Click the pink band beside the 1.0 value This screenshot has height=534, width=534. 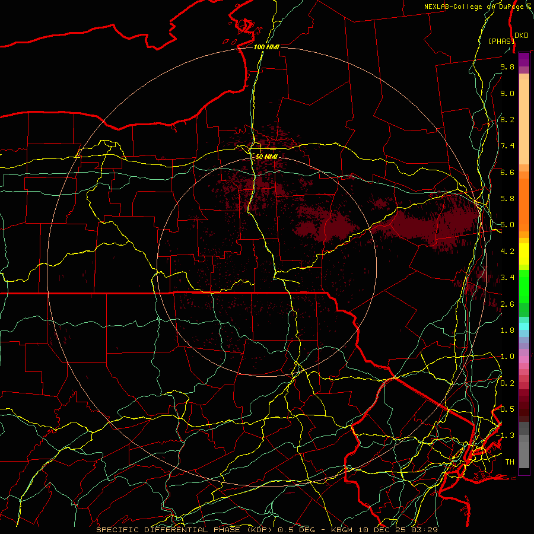coord(524,360)
